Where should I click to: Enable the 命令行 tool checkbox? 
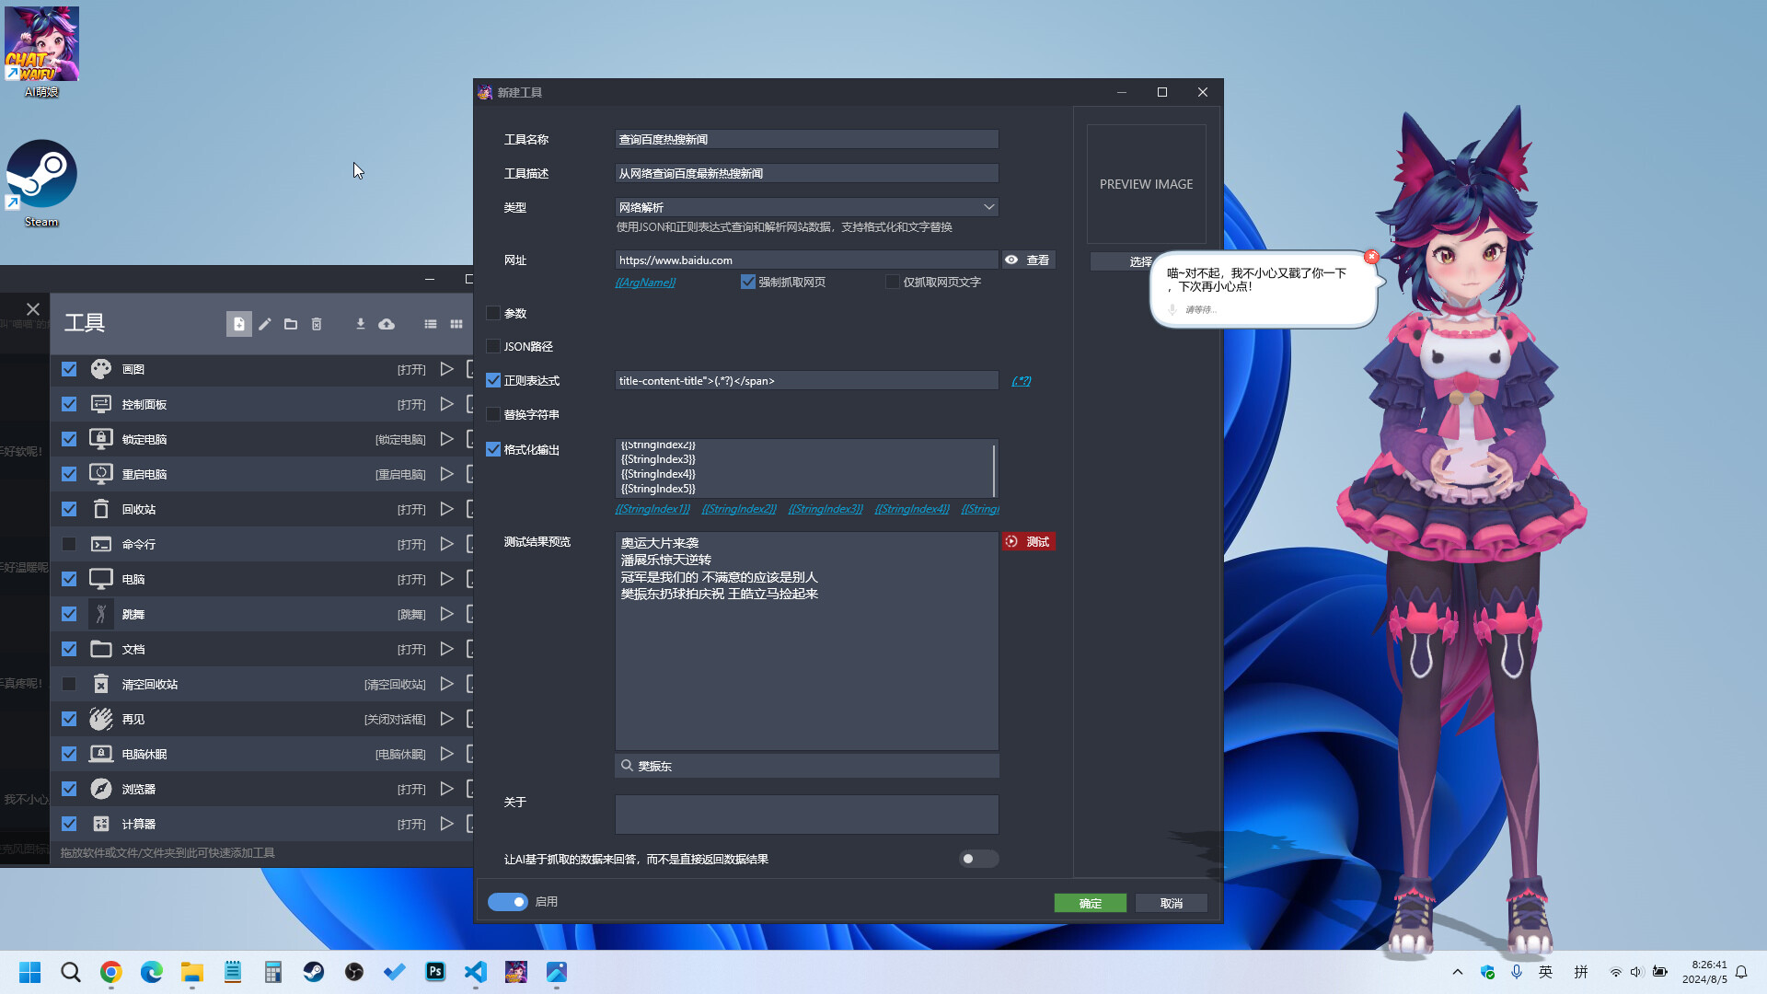(x=68, y=544)
